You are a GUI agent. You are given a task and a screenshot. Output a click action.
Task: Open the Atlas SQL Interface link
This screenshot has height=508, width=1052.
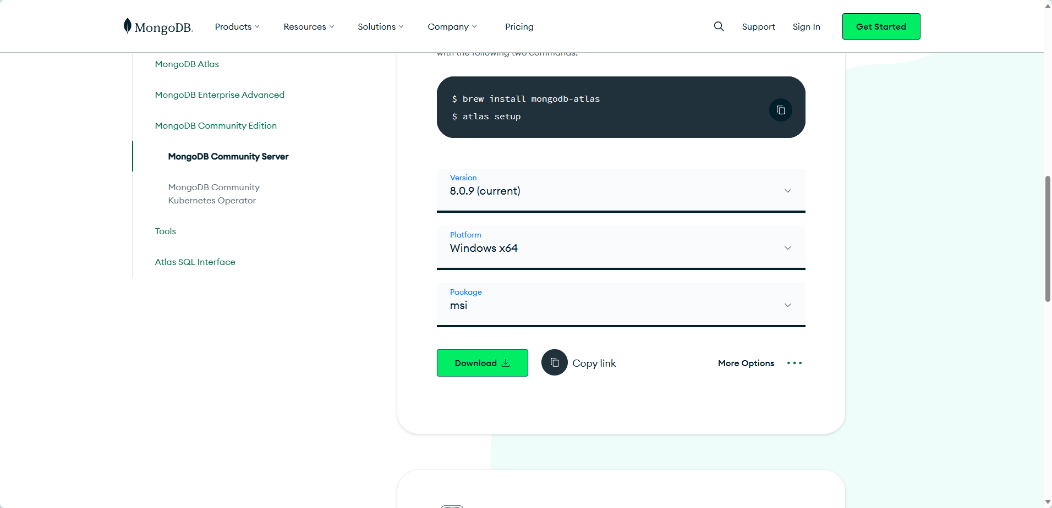195,262
